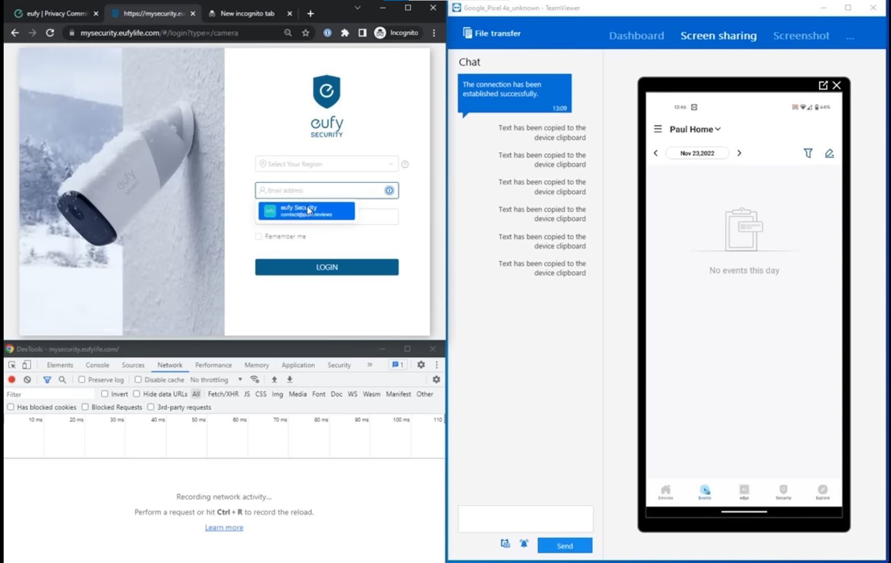The width and height of the screenshot is (891, 563).
Task: Open the Select Your Region dropdown
Action: (326, 164)
